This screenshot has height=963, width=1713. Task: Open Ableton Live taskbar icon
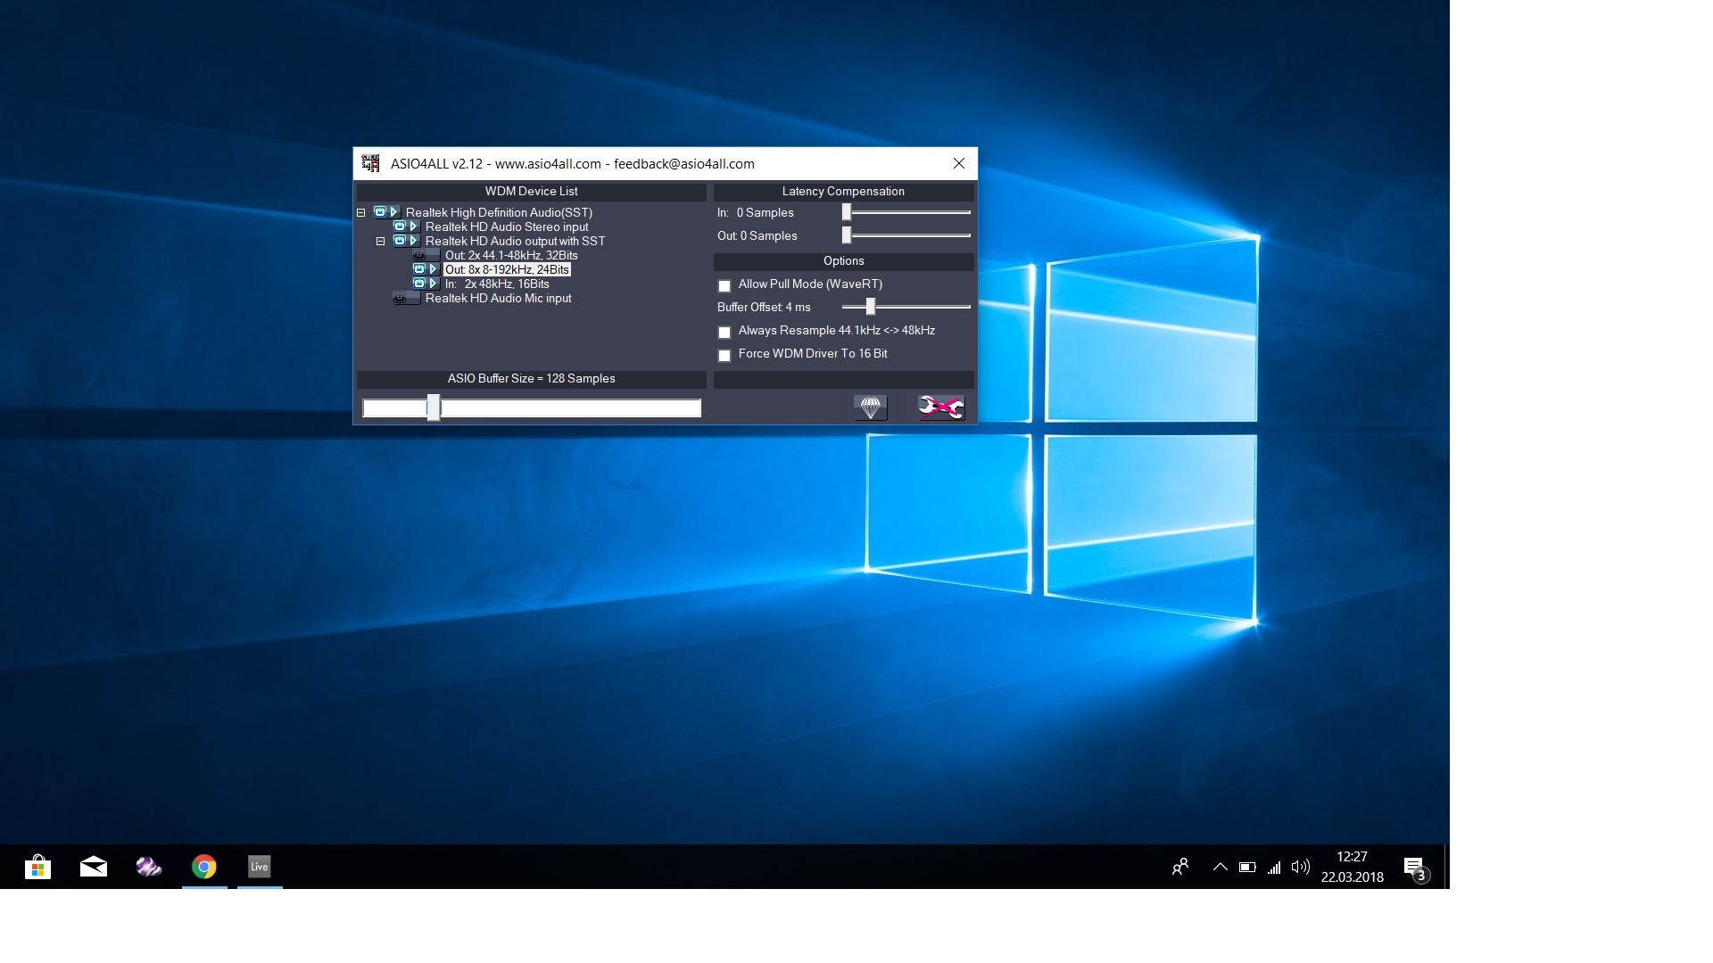[260, 867]
